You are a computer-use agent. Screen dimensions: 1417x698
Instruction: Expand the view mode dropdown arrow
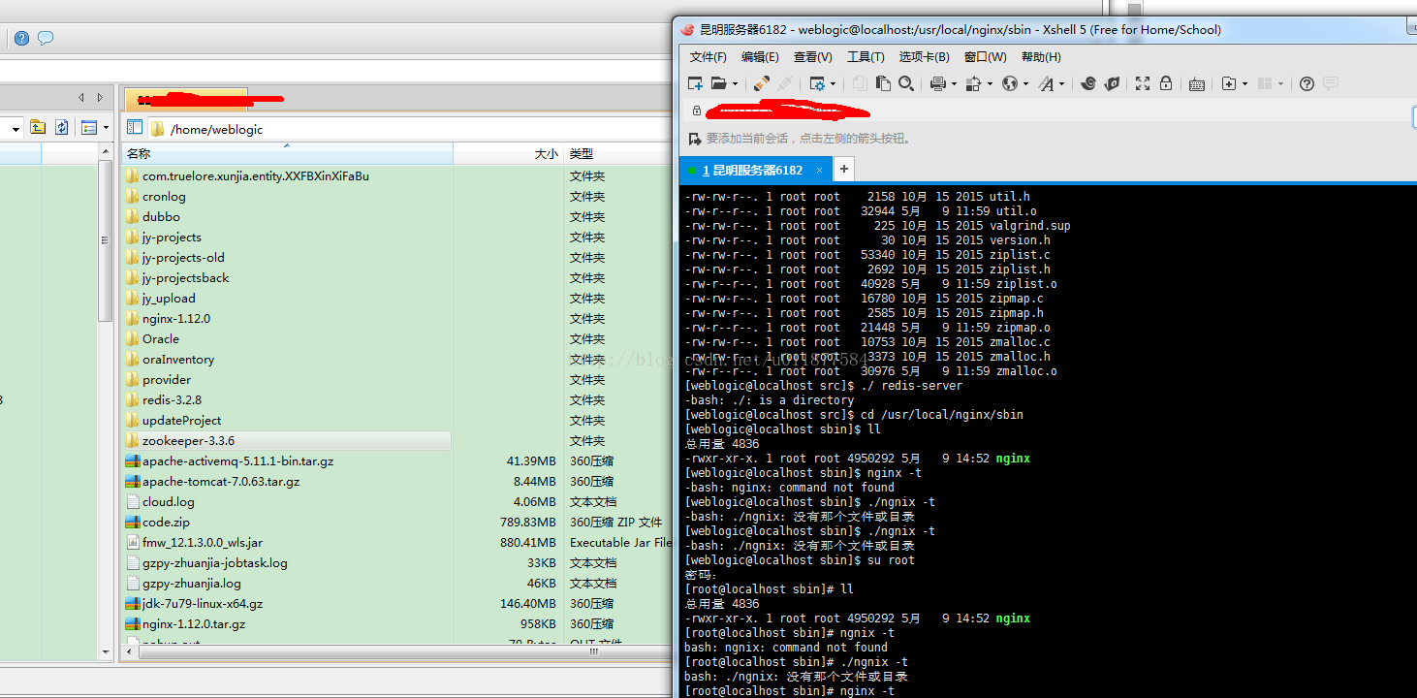pyautogui.click(x=106, y=127)
